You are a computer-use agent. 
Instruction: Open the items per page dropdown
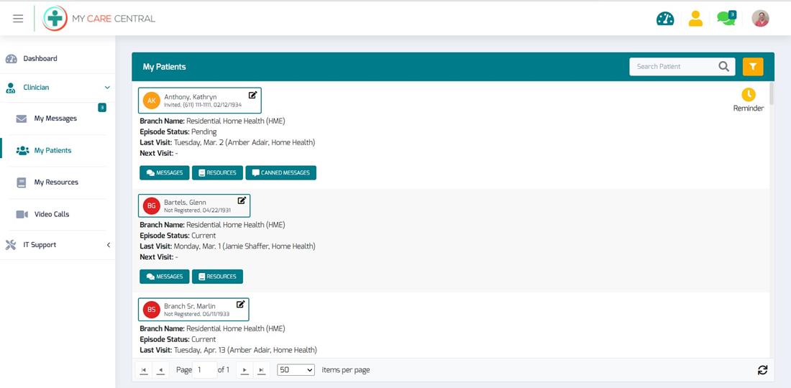(296, 370)
